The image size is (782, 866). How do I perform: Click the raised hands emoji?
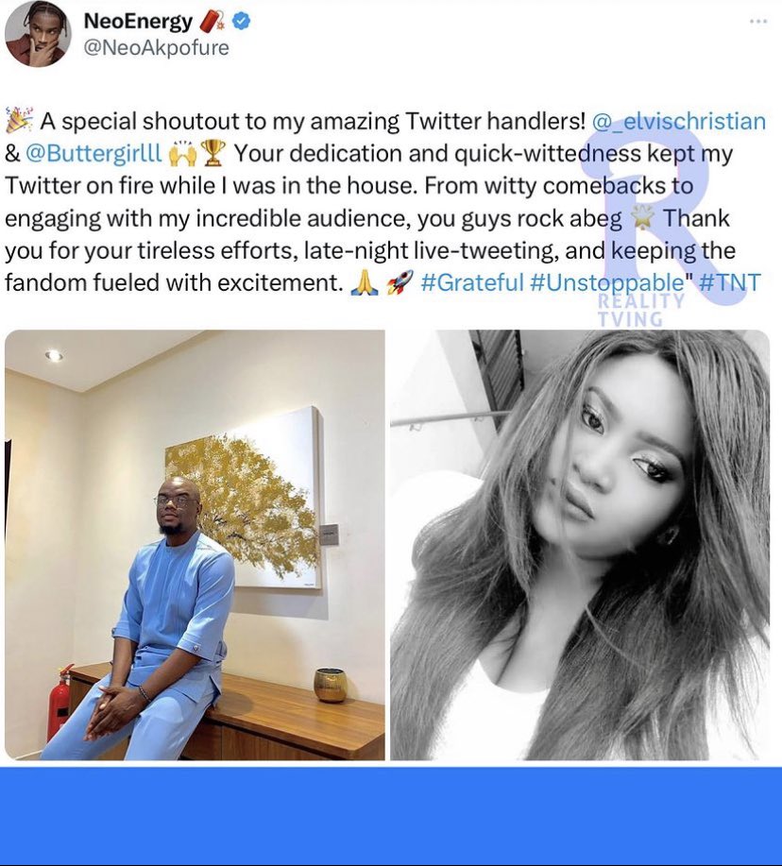[x=183, y=153]
